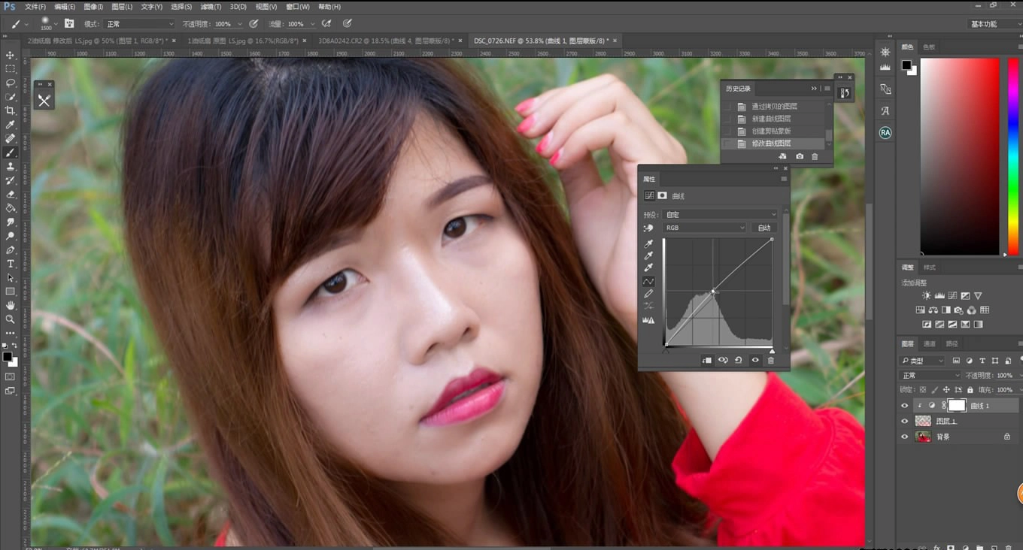The height and width of the screenshot is (550, 1023).
Task: Pick the Eyedropper tool in the toolbar
Action: tap(11, 125)
